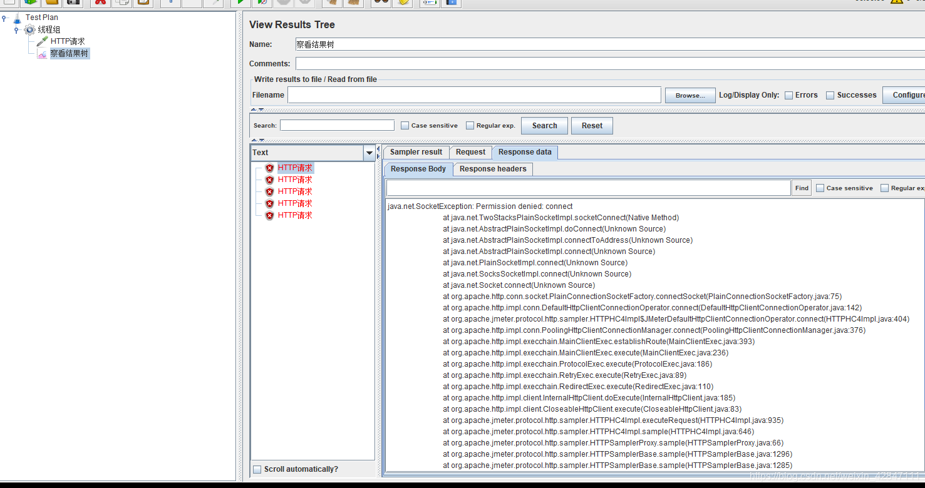Click the Configure button

click(904, 95)
